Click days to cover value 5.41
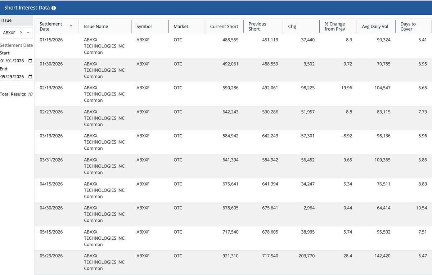The image size is (432, 275). pos(423,40)
